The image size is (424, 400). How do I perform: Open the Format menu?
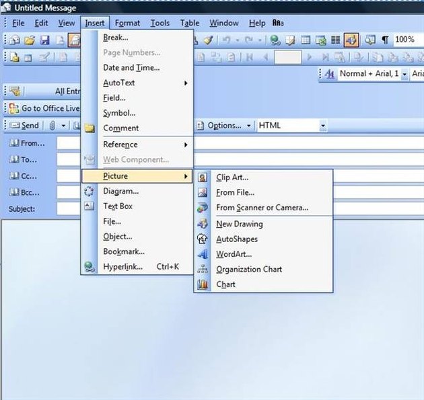(127, 23)
